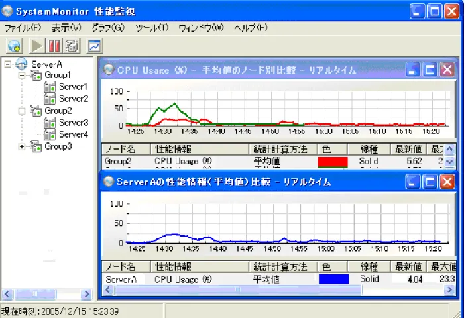This screenshot has width=466, height=318.
Task: Click right arrow of tree panel scrollbar
Action: 86,294
